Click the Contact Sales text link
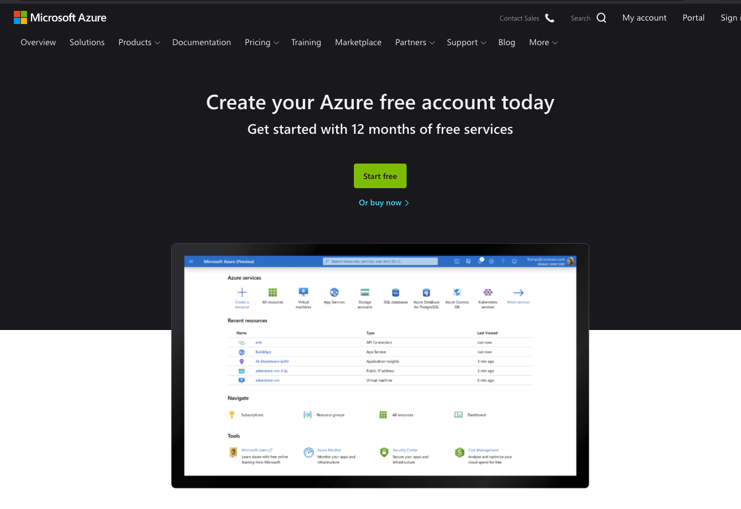Image resolution: width=741 pixels, height=509 pixels. click(519, 18)
